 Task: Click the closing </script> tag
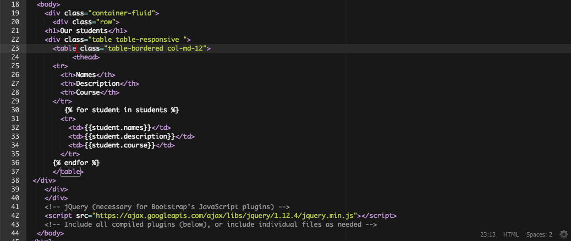pos(379,216)
